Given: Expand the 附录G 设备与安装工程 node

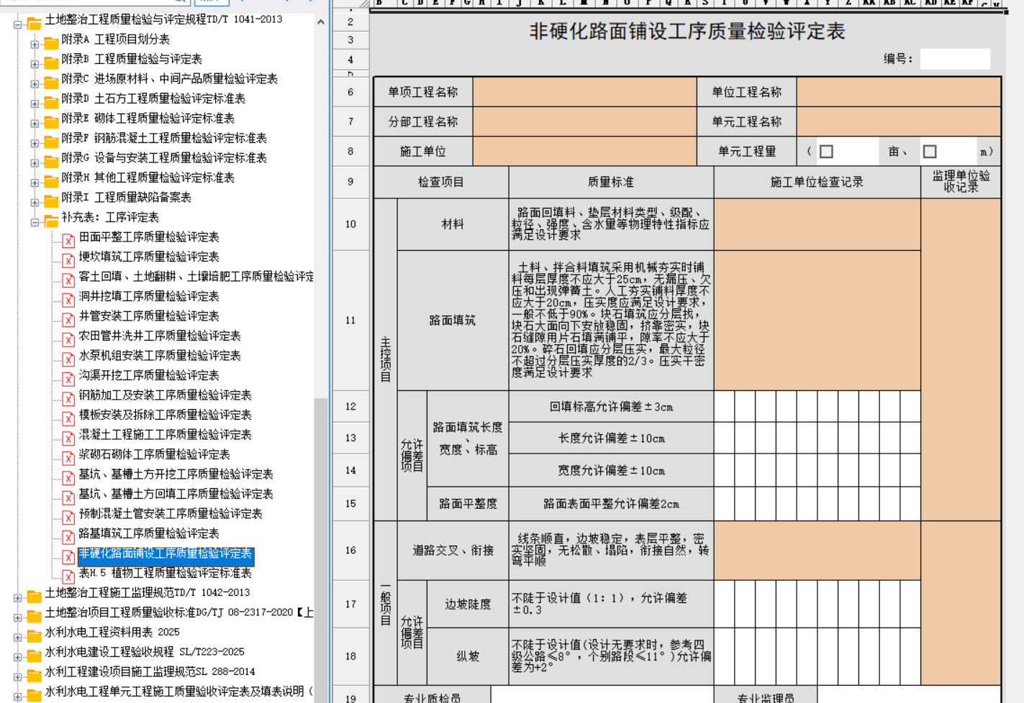Looking at the screenshot, I should [35, 163].
